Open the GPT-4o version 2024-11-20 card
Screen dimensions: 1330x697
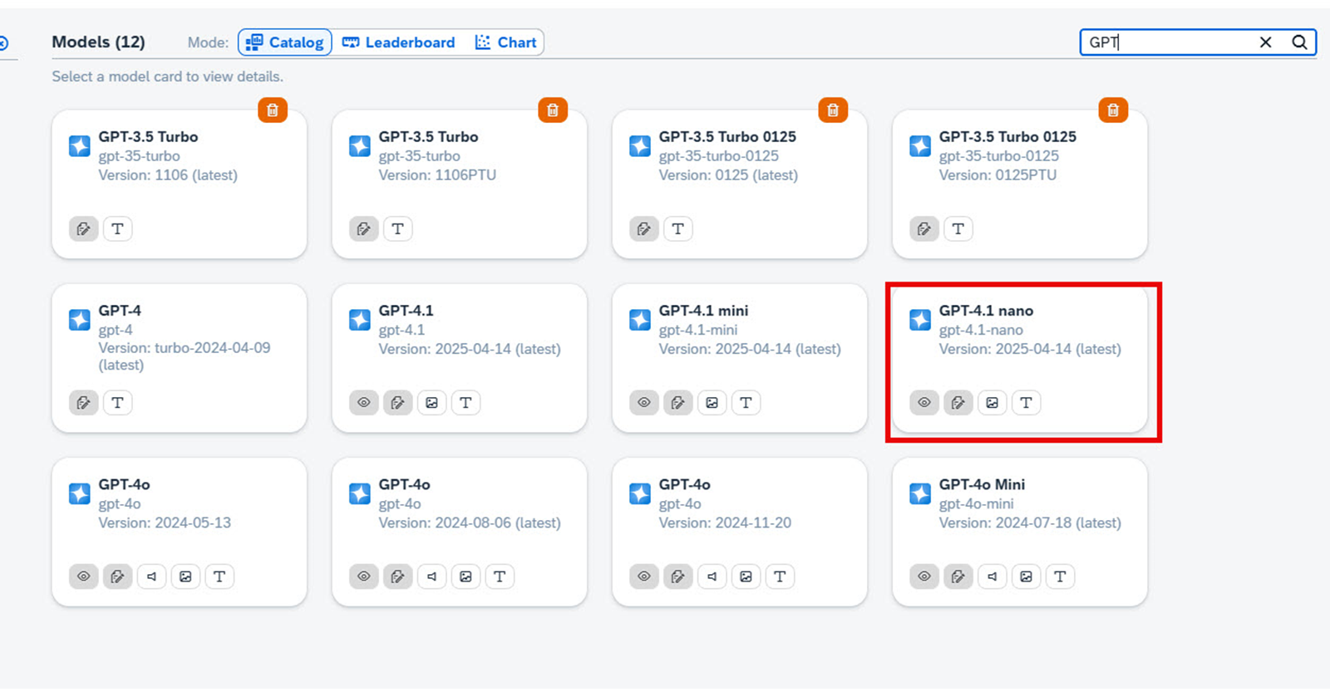740,533
